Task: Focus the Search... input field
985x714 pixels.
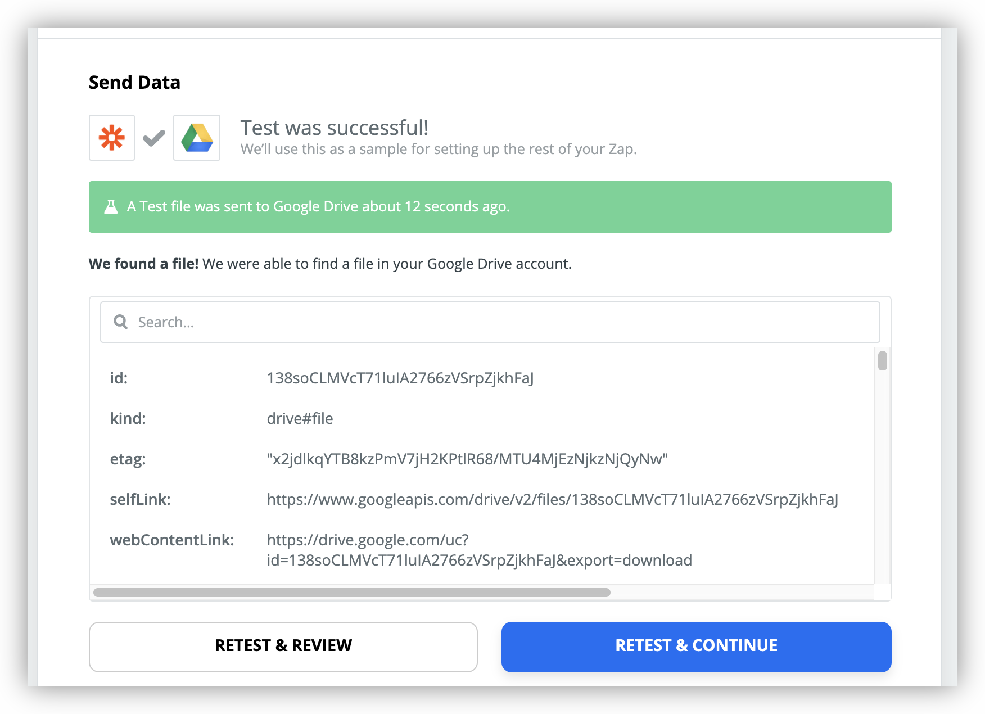Action: 490,322
